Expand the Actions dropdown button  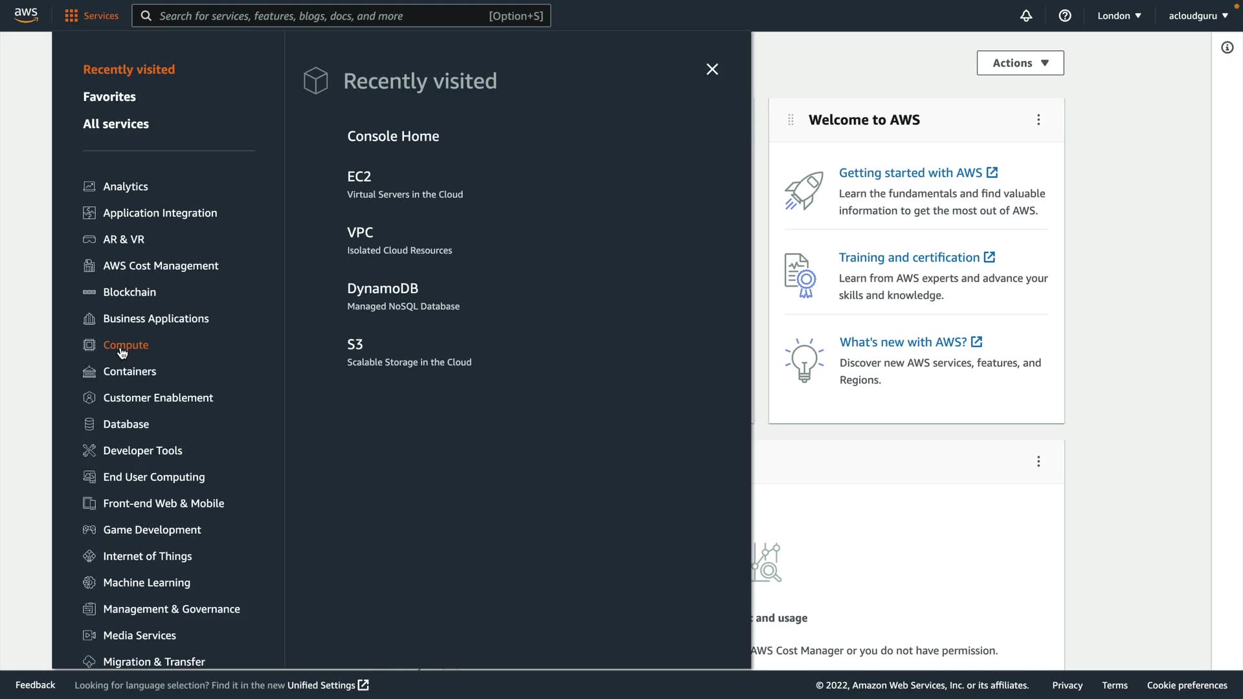pyautogui.click(x=1020, y=63)
